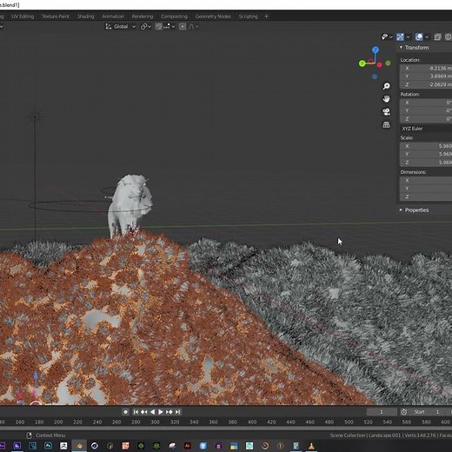Play the animation in reverse
The width and height of the screenshot is (452, 452).
[152, 412]
